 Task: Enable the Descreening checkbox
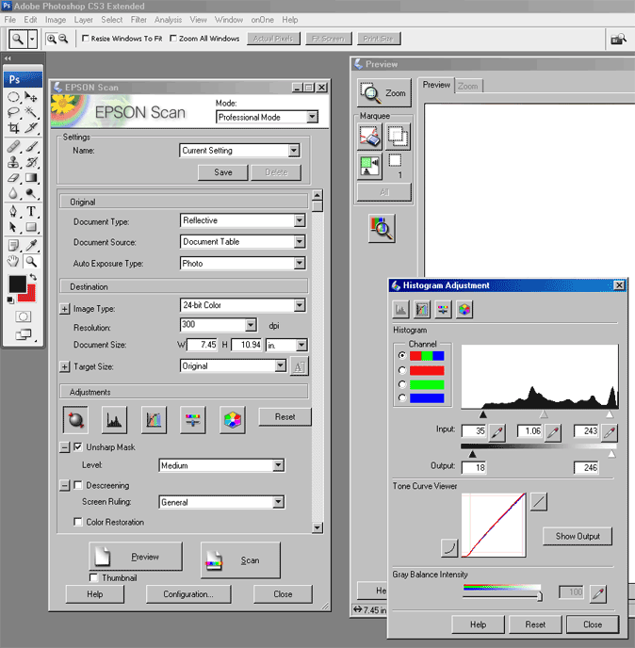click(x=77, y=485)
